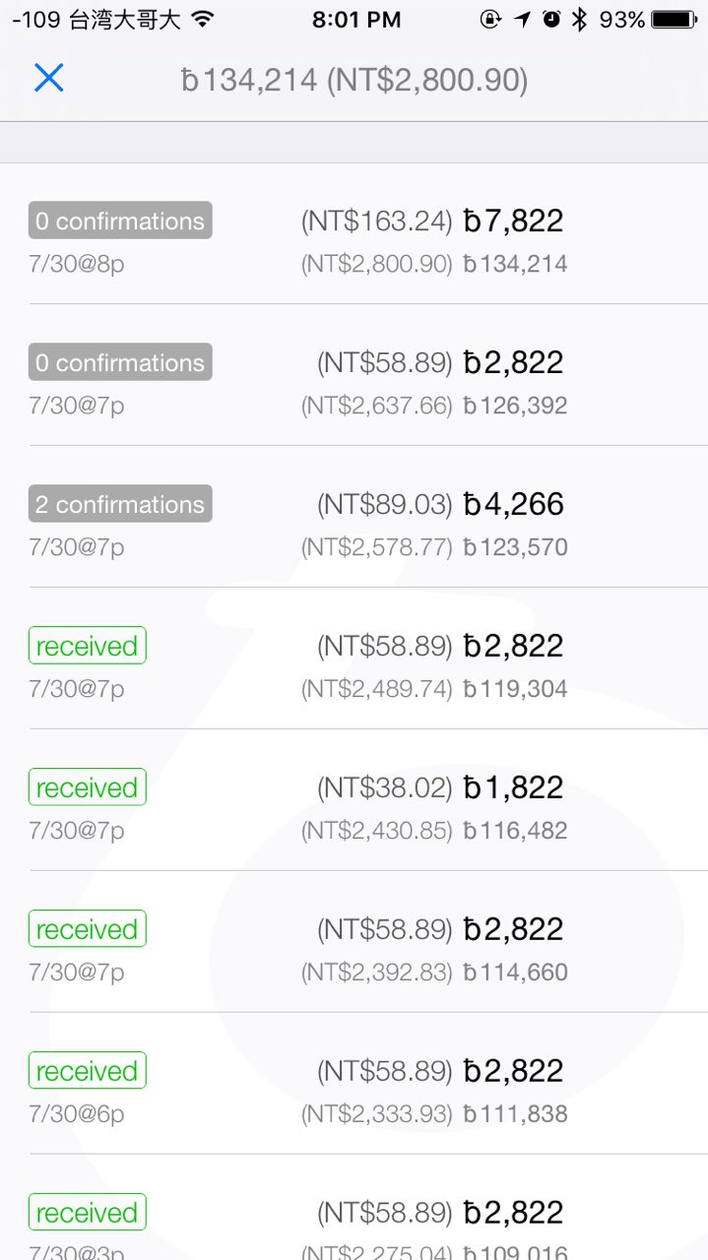Tap the alarm clock status icon
Viewport: 708px width, 1260px height.
point(551,19)
